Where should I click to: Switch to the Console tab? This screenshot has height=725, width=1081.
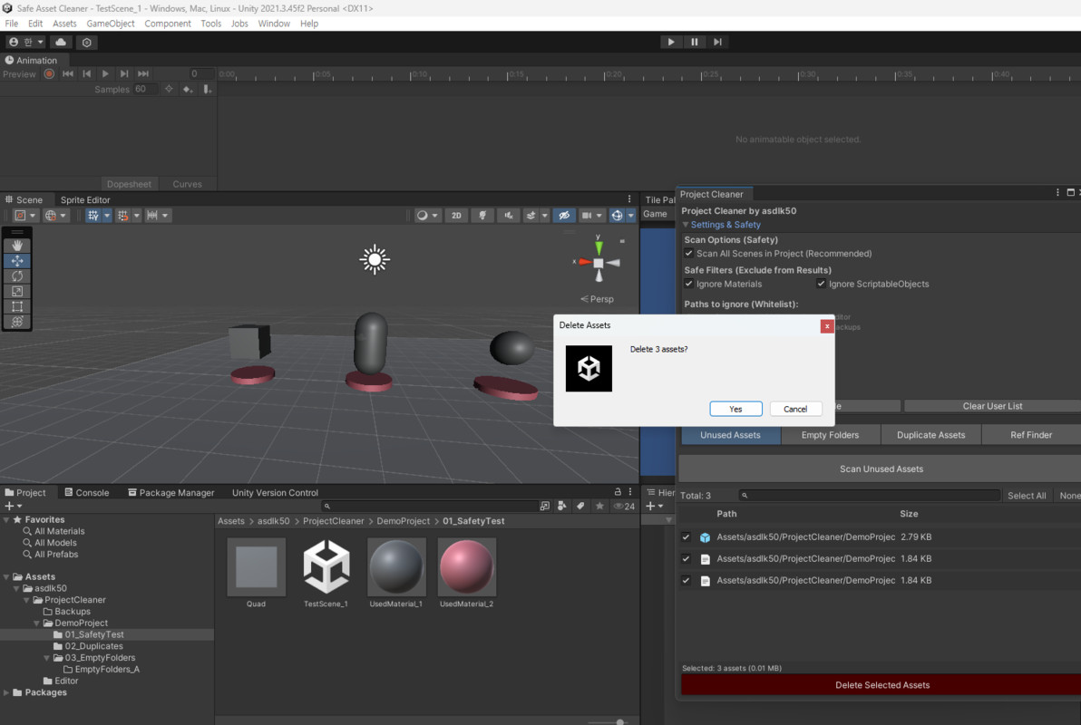[x=87, y=493]
